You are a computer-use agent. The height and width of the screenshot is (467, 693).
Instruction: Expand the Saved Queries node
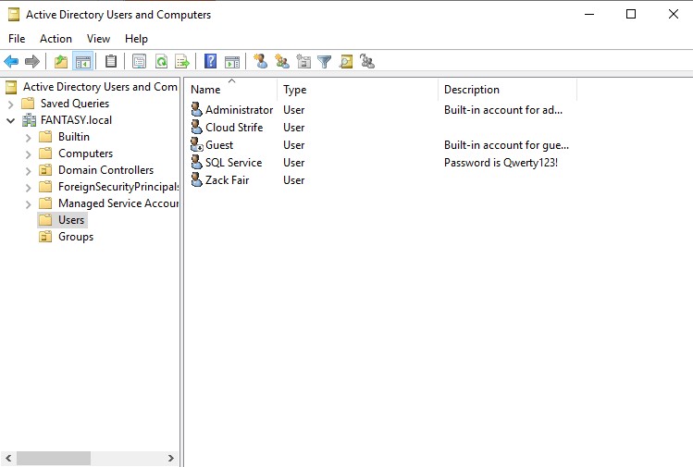pyautogui.click(x=11, y=104)
